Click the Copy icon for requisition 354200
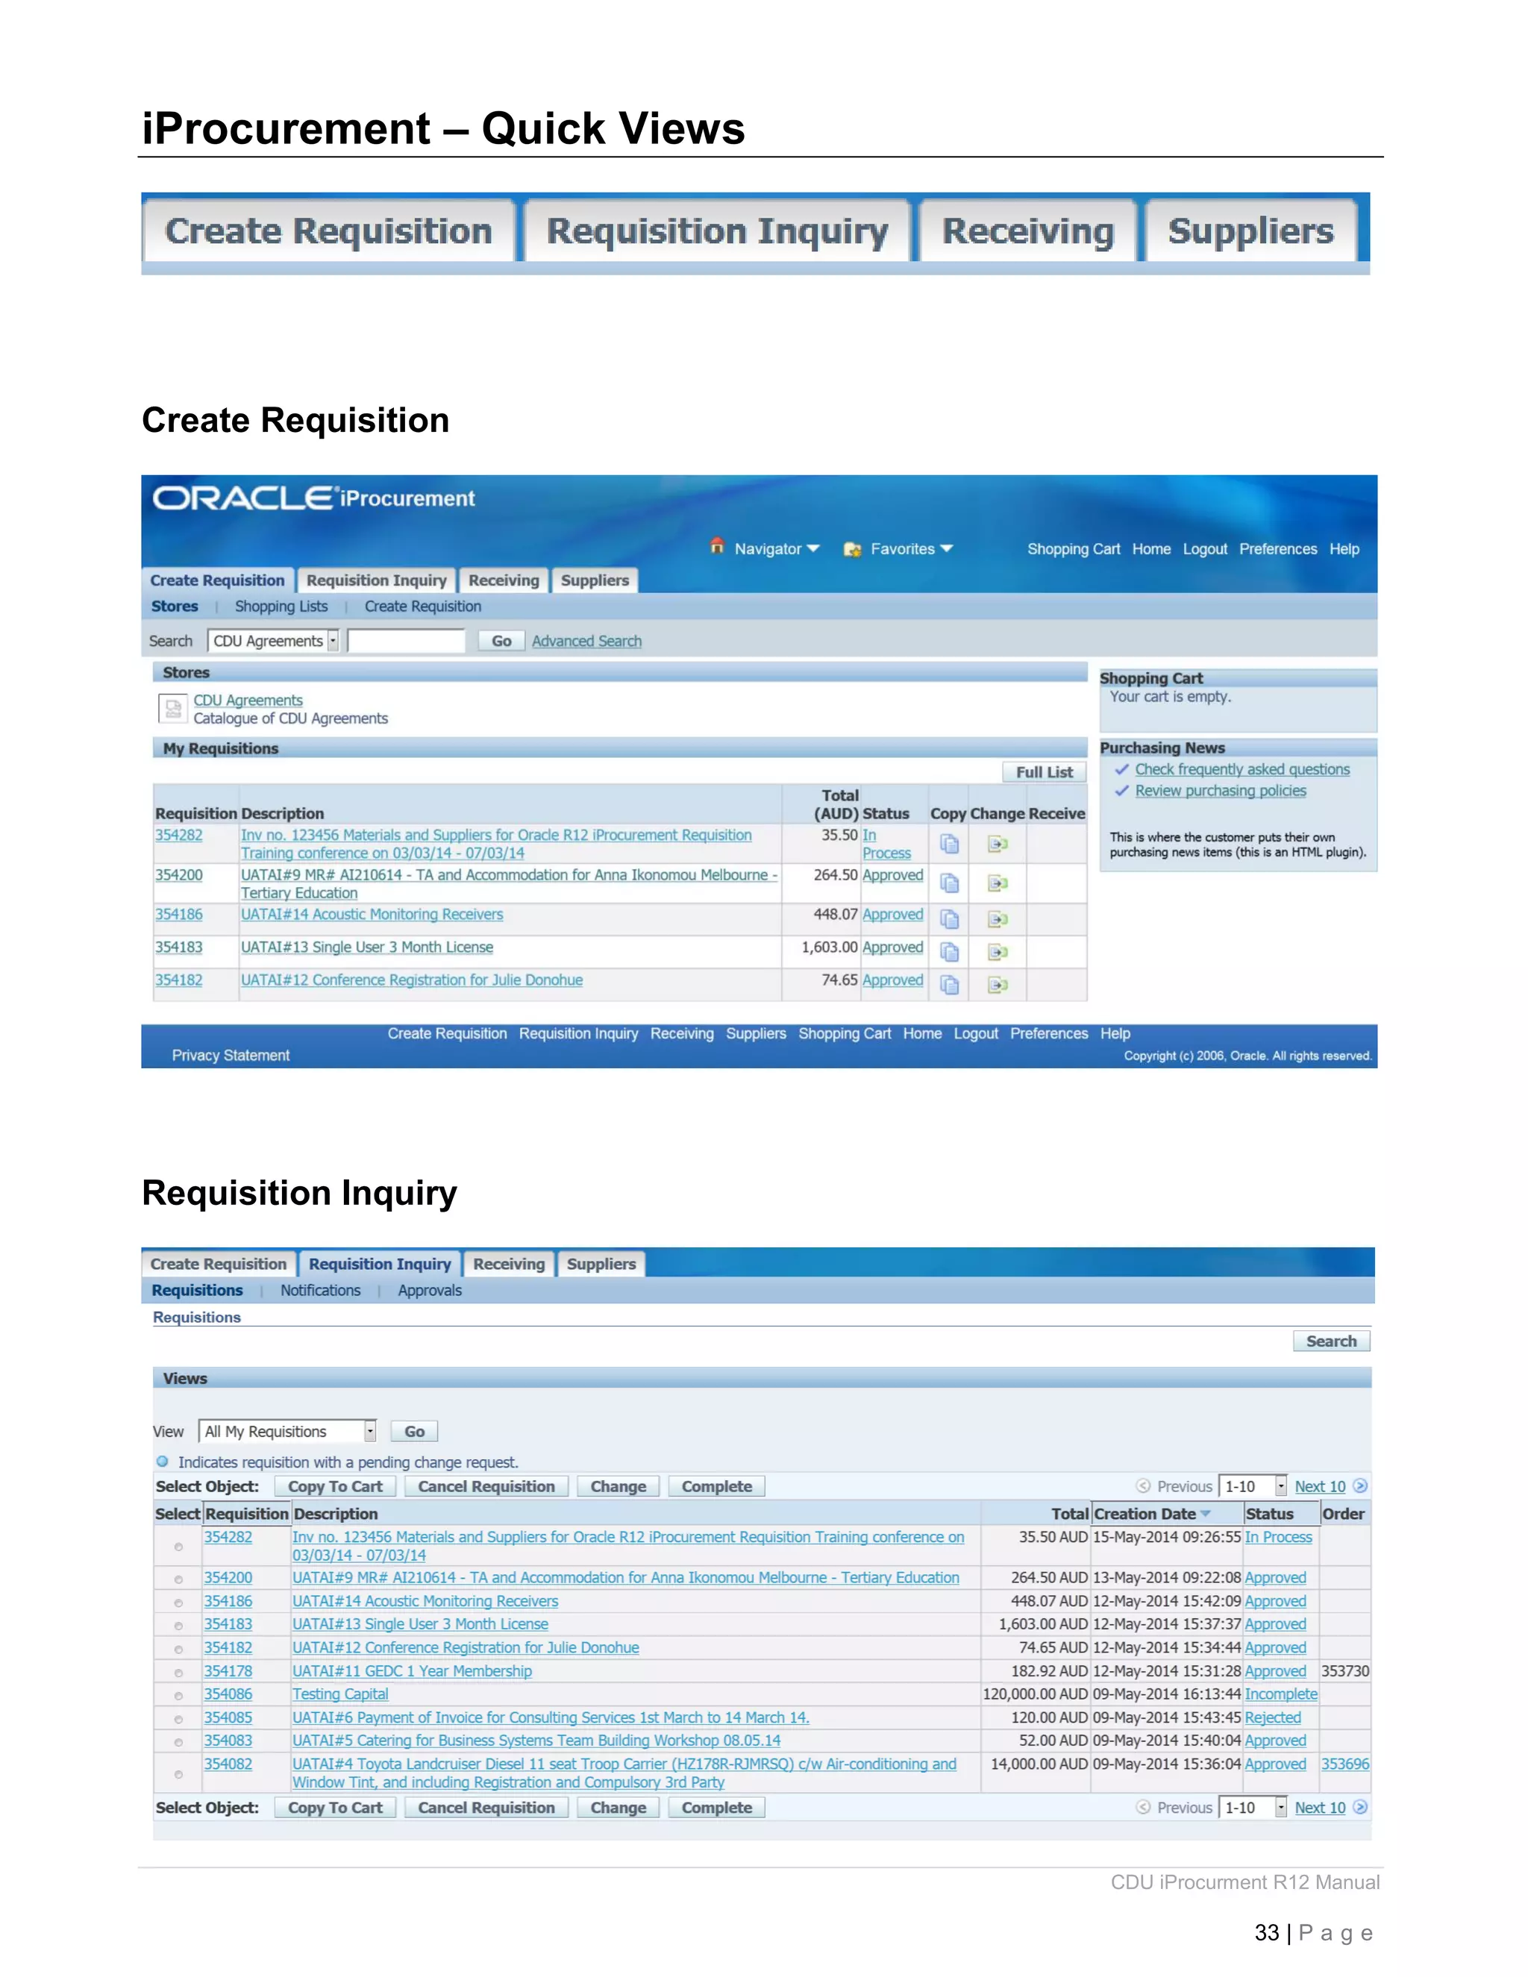 click(x=949, y=883)
